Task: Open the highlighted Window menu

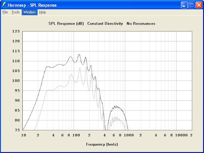Action: 29,12
